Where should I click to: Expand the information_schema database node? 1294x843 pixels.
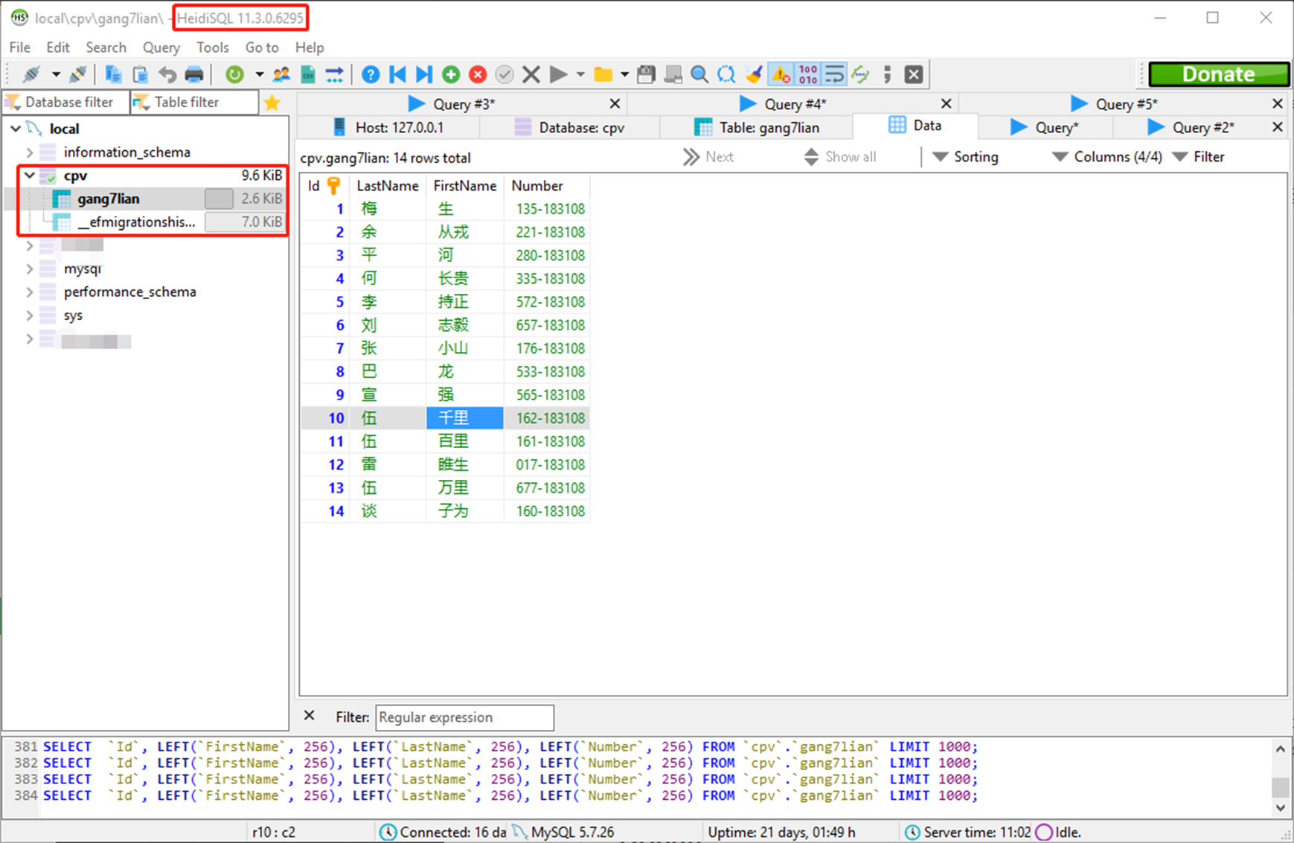[30, 153]
